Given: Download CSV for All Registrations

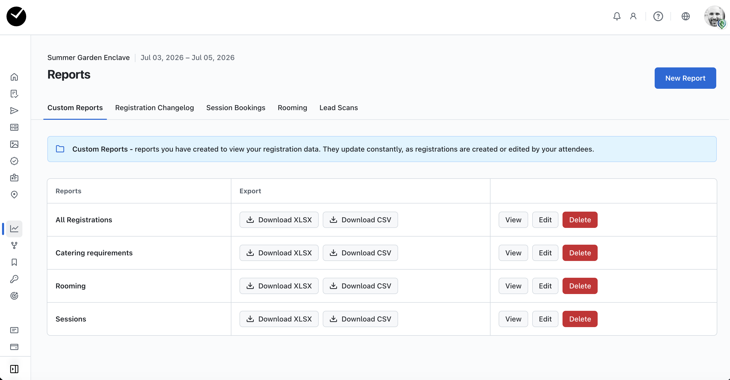Looking at the screenshot, I should (x=360, y=220).
